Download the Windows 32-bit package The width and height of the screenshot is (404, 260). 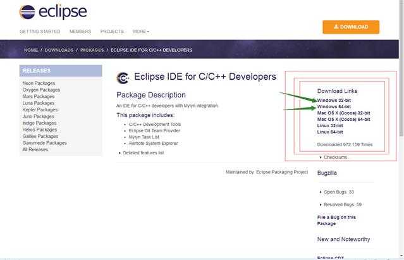[334, 100]
